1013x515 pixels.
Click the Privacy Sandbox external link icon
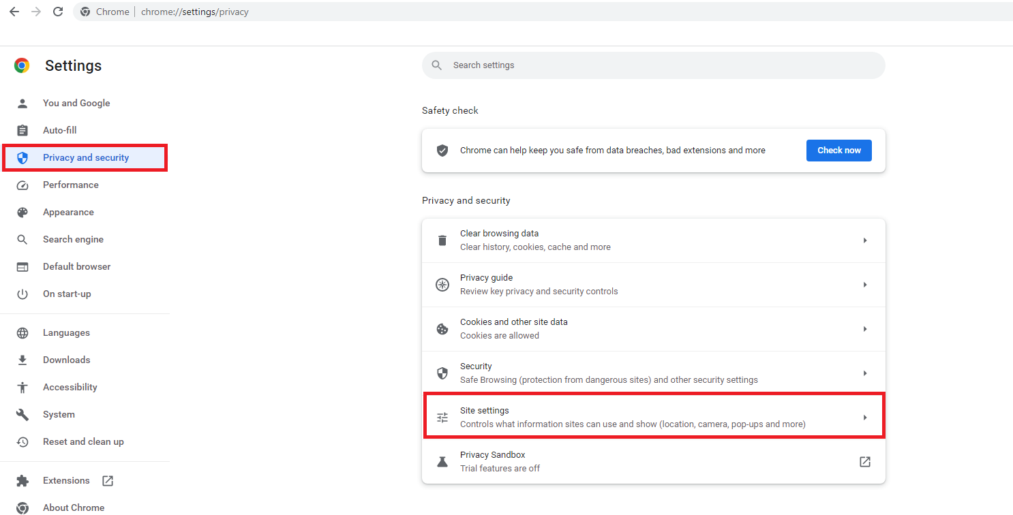coord(864,462)
